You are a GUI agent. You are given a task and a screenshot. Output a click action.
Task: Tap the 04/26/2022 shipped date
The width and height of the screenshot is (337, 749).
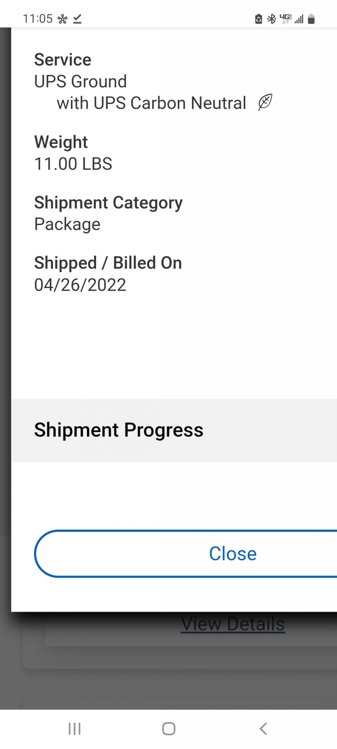tap(80, 285)
